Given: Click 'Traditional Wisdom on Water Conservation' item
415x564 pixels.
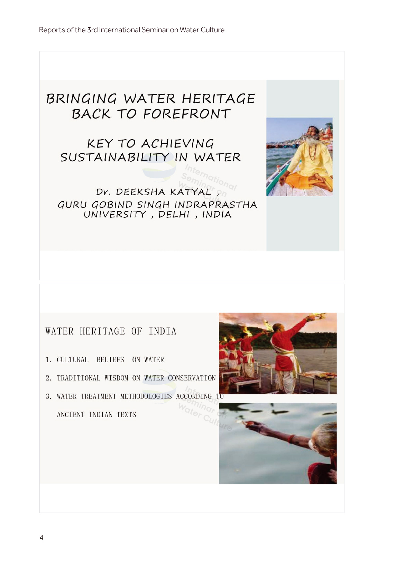Looking at the screenshot, I should pyautogui.click(x=131, y=378).
